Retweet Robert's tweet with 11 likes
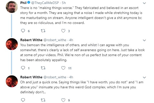 pos(43,68)
